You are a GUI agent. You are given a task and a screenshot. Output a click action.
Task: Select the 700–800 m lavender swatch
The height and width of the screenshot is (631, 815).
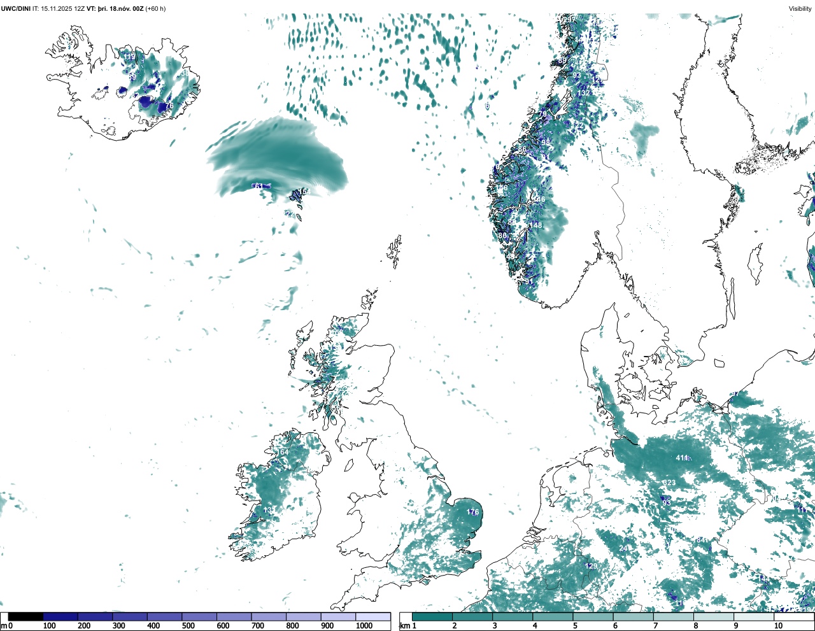click(269, 616)
